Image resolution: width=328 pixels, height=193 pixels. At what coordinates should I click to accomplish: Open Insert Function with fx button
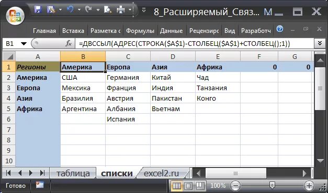pos(68,43)
